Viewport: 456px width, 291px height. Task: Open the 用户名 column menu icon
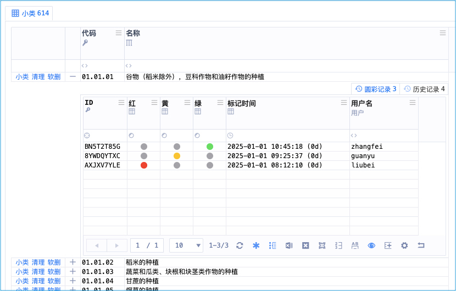(413, 102)
